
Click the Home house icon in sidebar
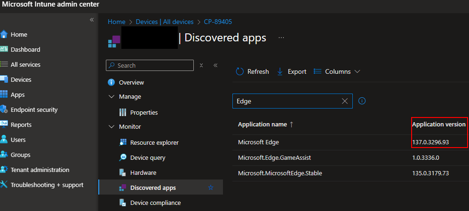4,34
